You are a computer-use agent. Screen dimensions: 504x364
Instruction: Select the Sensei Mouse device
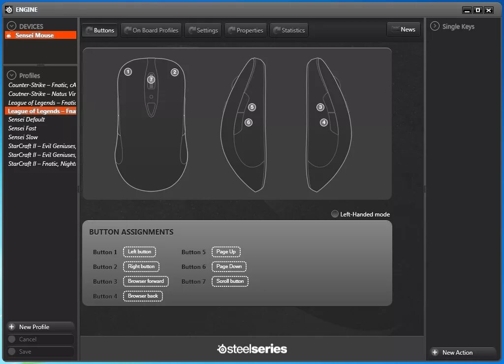pyautogui.click(x=41, y=35)
